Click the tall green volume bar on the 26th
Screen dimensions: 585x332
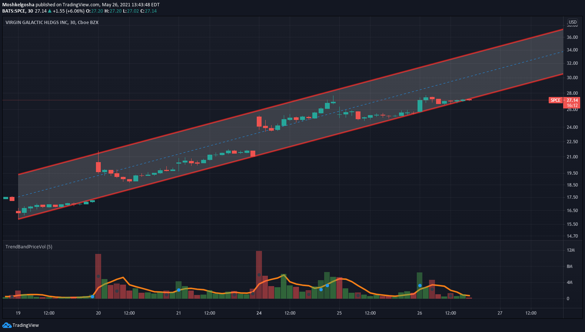(x=419, y=285)
